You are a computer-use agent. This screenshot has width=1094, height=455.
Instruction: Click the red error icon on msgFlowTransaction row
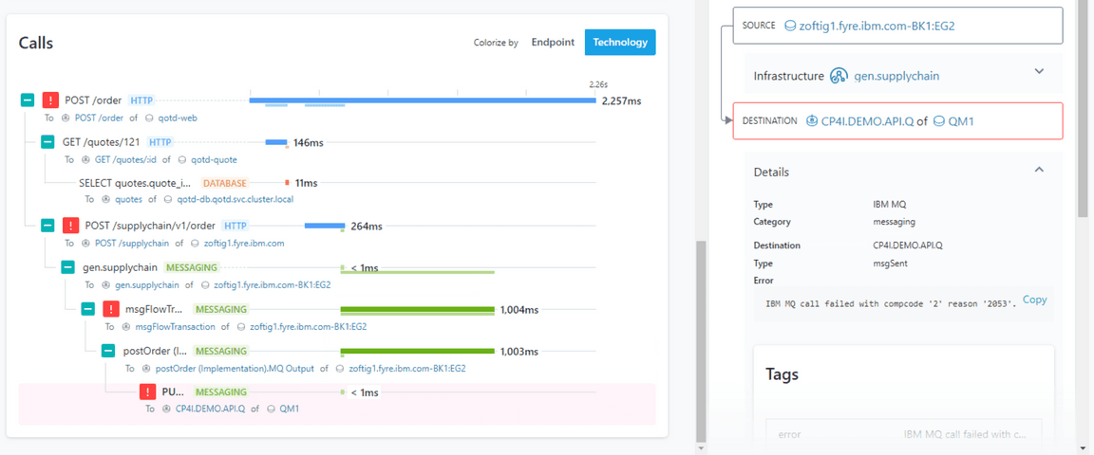click(111, 309)
